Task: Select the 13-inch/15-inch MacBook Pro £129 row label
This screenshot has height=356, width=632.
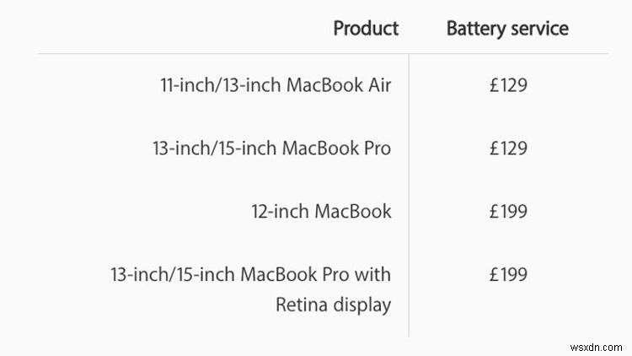Action: (x=271, y=148)
